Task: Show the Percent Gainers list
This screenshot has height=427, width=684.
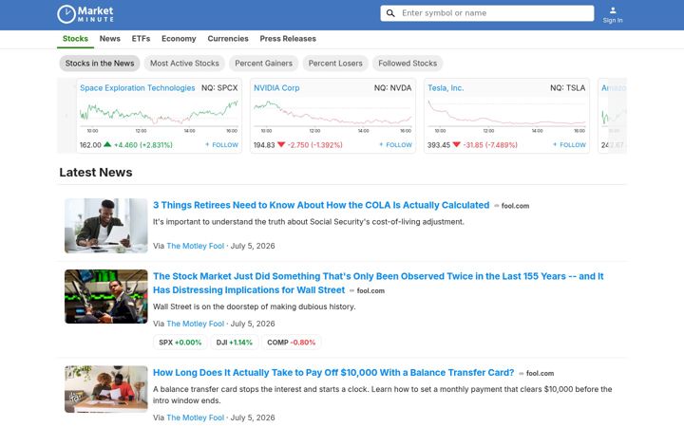Action: (263, 64)
